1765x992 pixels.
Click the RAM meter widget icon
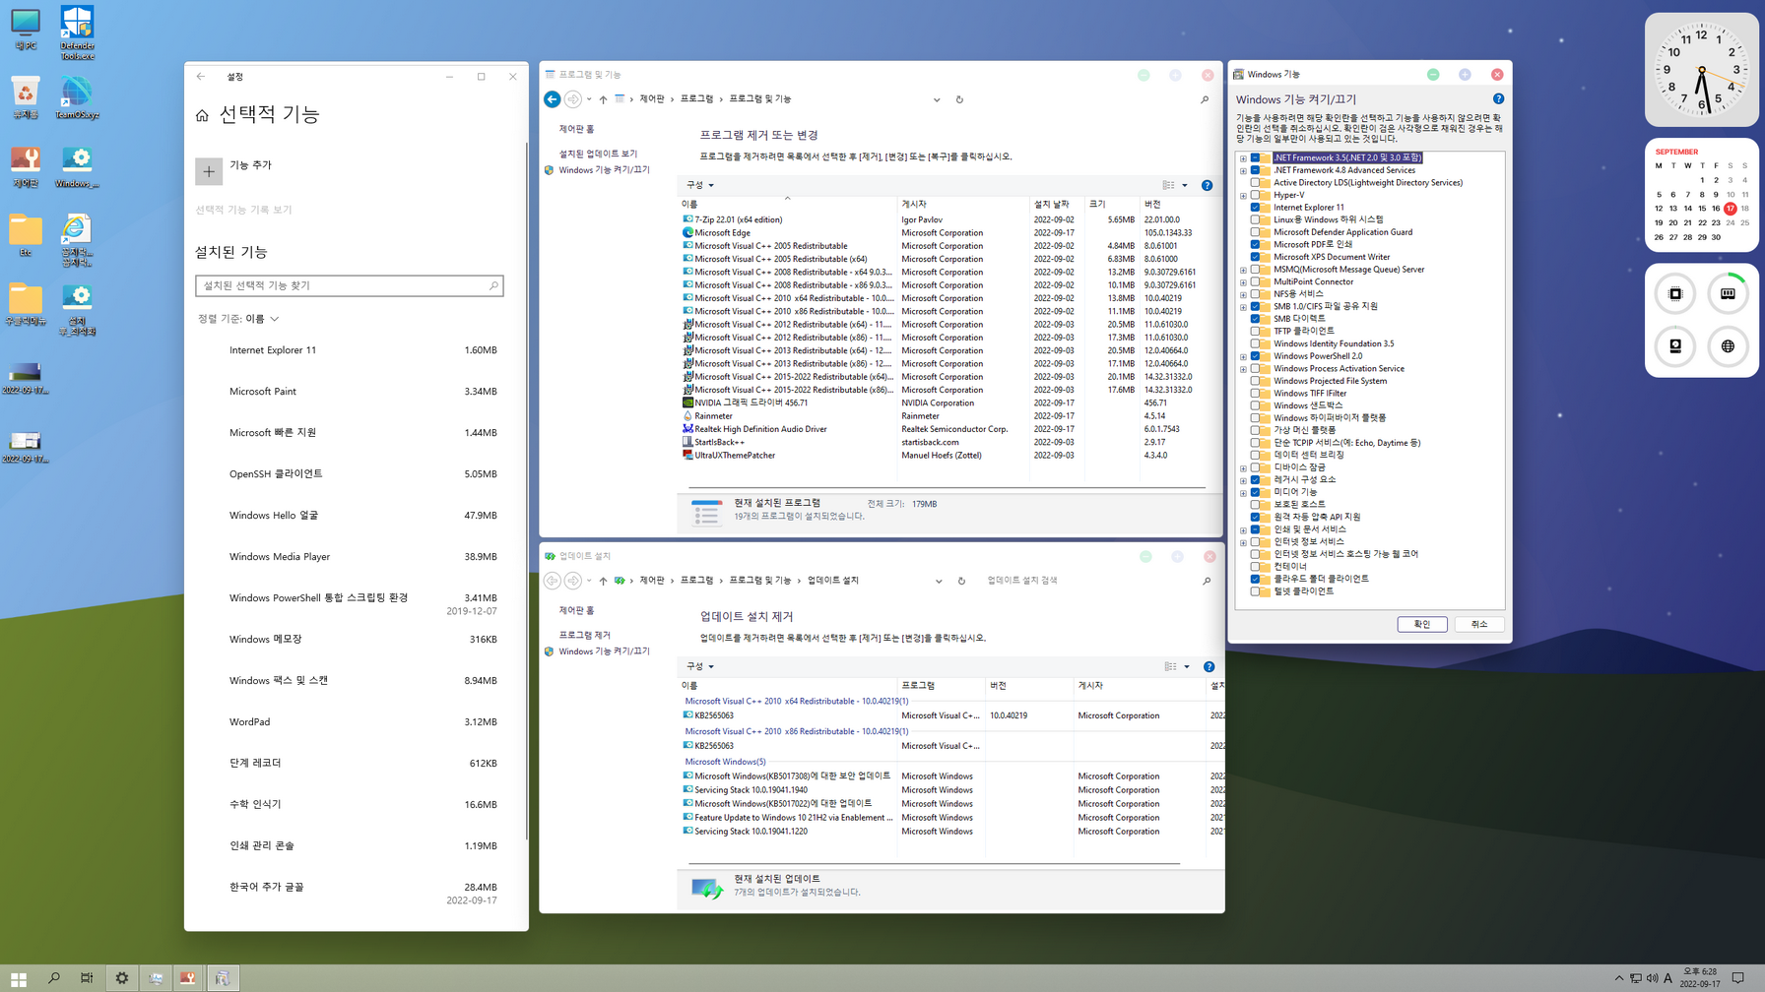(1728, 293)
